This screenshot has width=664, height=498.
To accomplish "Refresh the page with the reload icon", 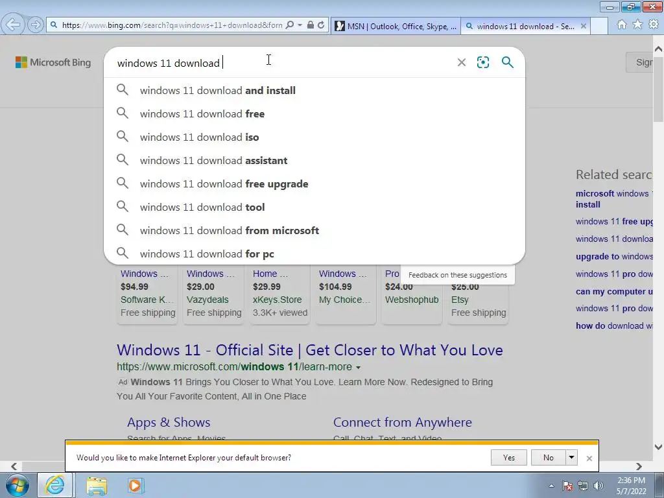I will pyautogui.click(x=321, y=25).
